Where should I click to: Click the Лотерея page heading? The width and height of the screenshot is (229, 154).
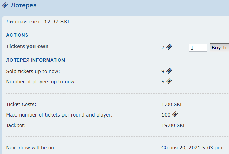click(x=24, y=5)
